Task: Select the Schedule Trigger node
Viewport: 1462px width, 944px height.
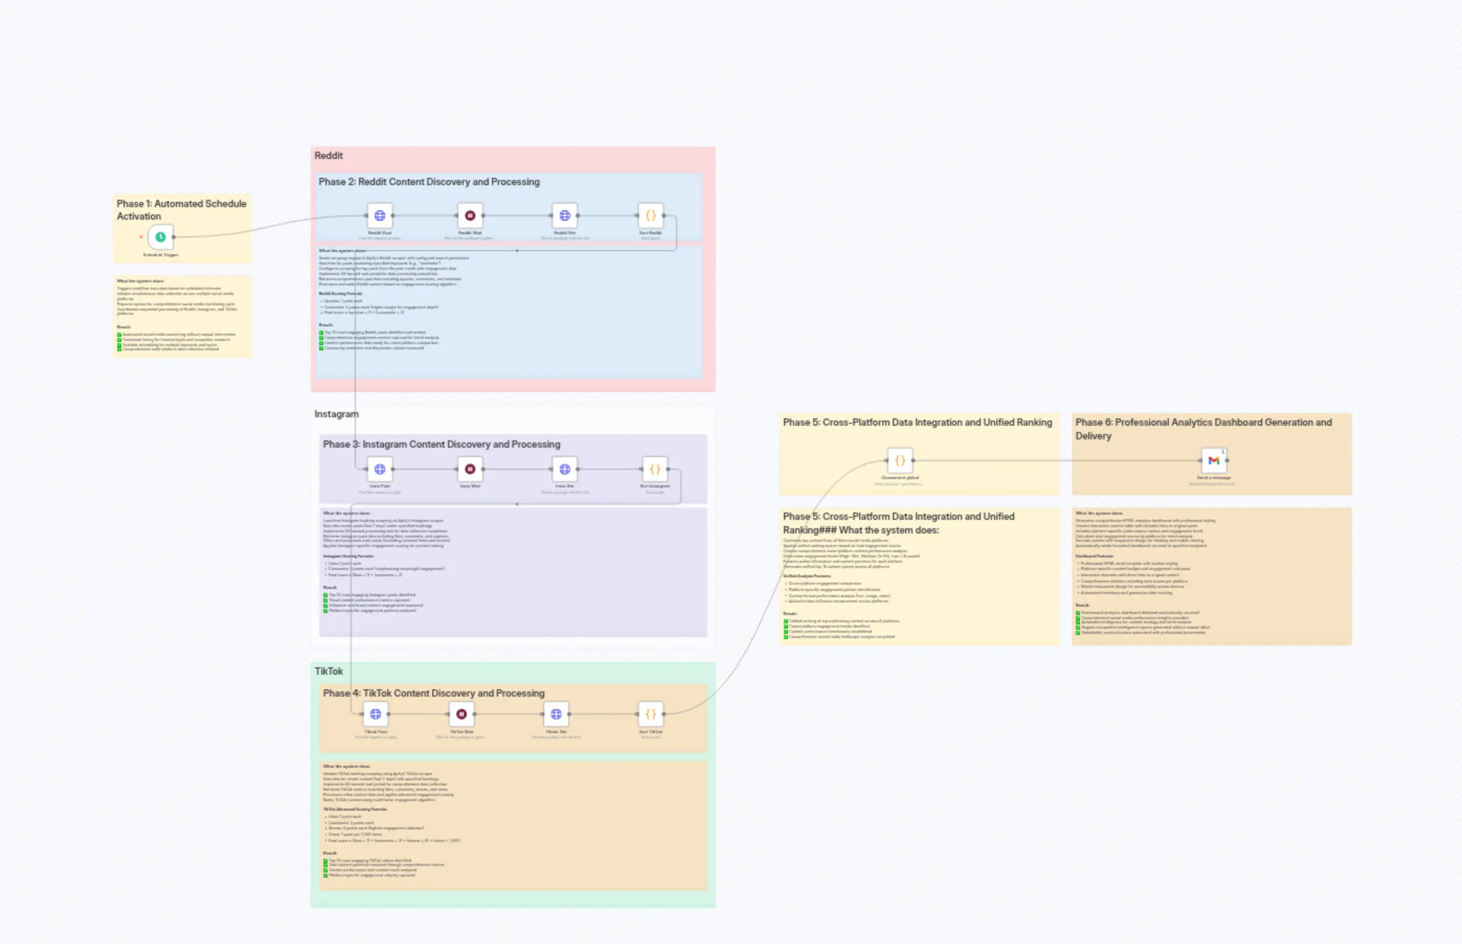Action: (x=160, y=236)
